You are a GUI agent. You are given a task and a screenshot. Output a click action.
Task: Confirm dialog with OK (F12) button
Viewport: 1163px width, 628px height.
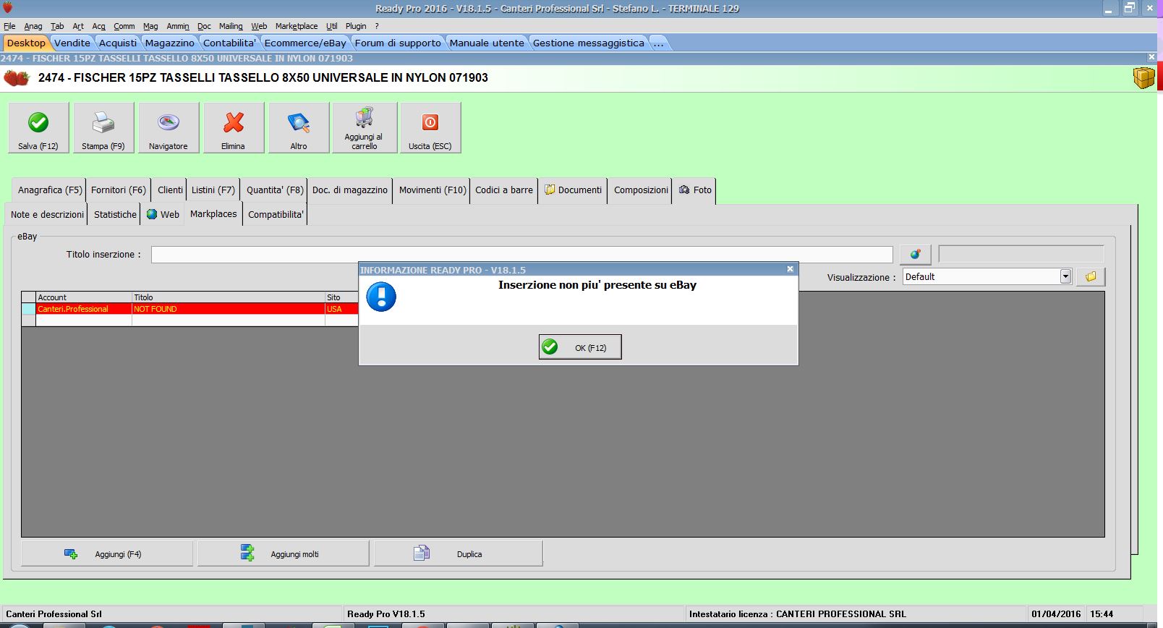pos(580,347)
